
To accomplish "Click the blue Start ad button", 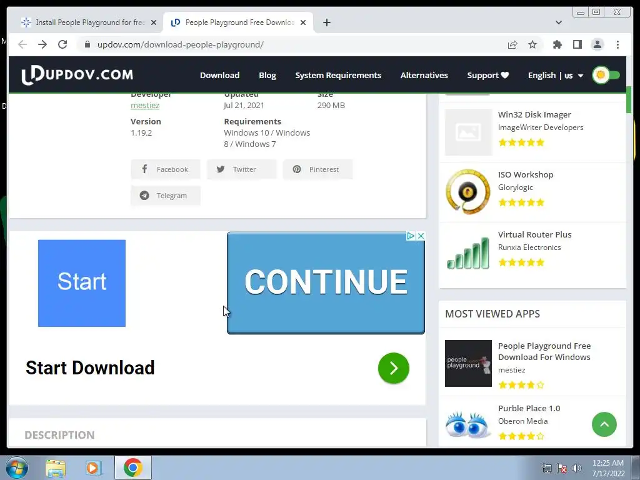I will tap(82, 283).
